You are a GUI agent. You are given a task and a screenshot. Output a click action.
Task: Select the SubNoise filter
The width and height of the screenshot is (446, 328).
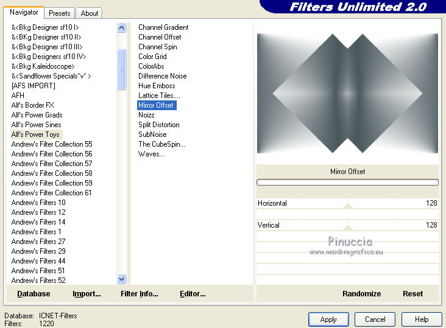(x=152, y=134)
